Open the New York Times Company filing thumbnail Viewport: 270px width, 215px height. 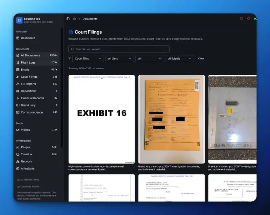click(x=172, y=188)
